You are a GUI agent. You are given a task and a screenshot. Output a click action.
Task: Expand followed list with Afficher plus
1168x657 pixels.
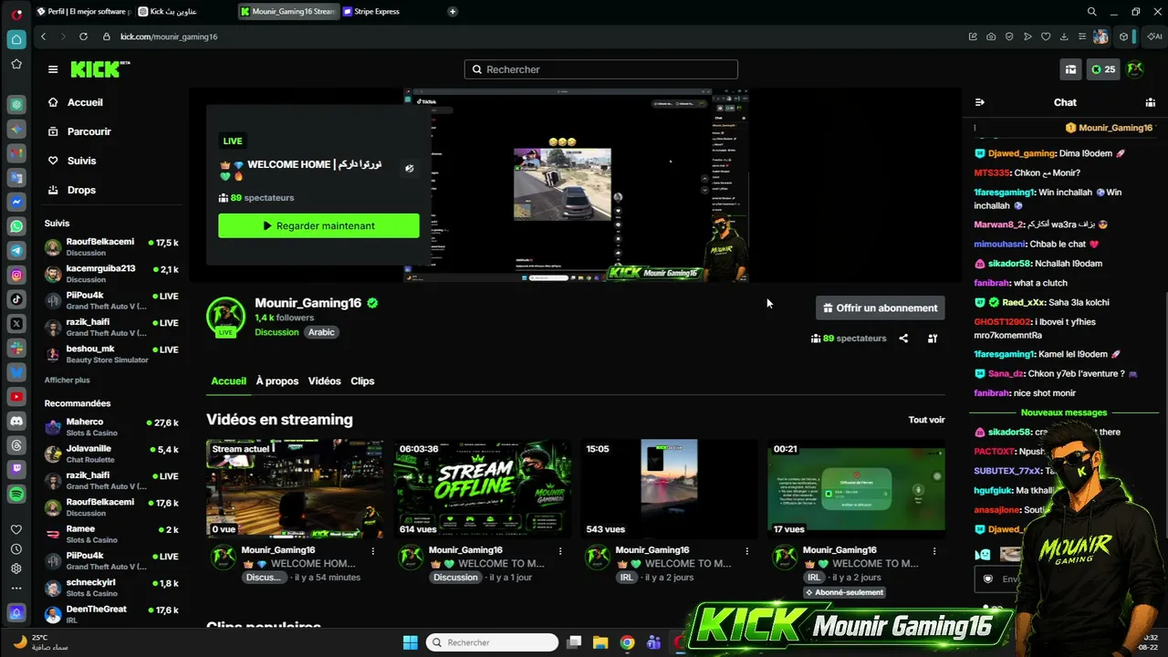click(x=68, y=380)
